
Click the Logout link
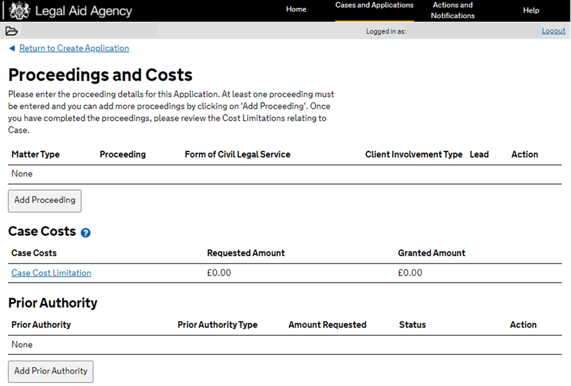coord(553,31)
